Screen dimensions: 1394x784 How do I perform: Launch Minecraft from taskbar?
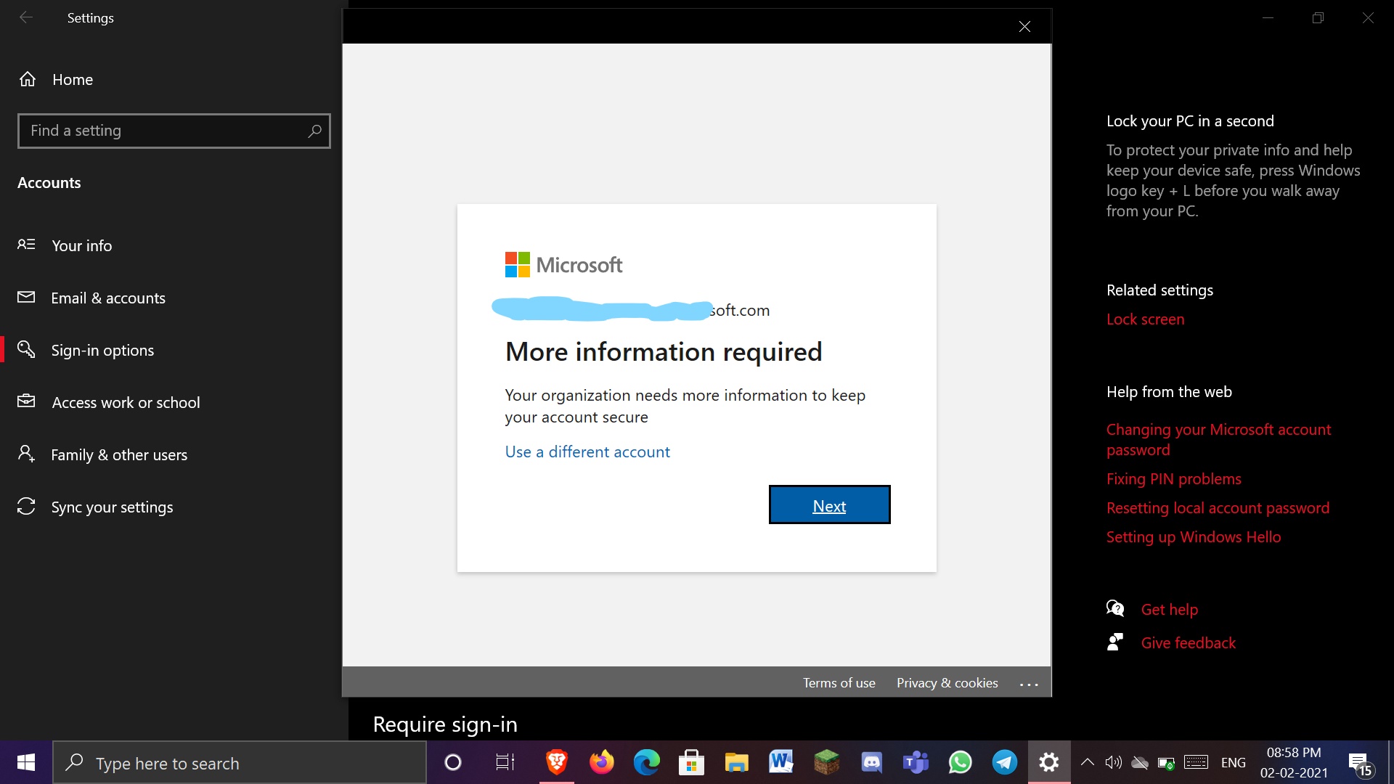pyautogui.click(x=826, y=762)
